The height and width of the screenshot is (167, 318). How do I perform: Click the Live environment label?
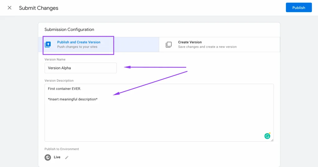click(x=57, y=157)
